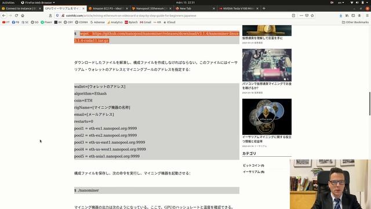371x209 pixels.
Task: Toggle the sidebar view icon
Action: point(353,16)
